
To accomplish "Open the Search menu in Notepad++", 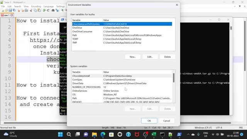I will tap(17, 6).
